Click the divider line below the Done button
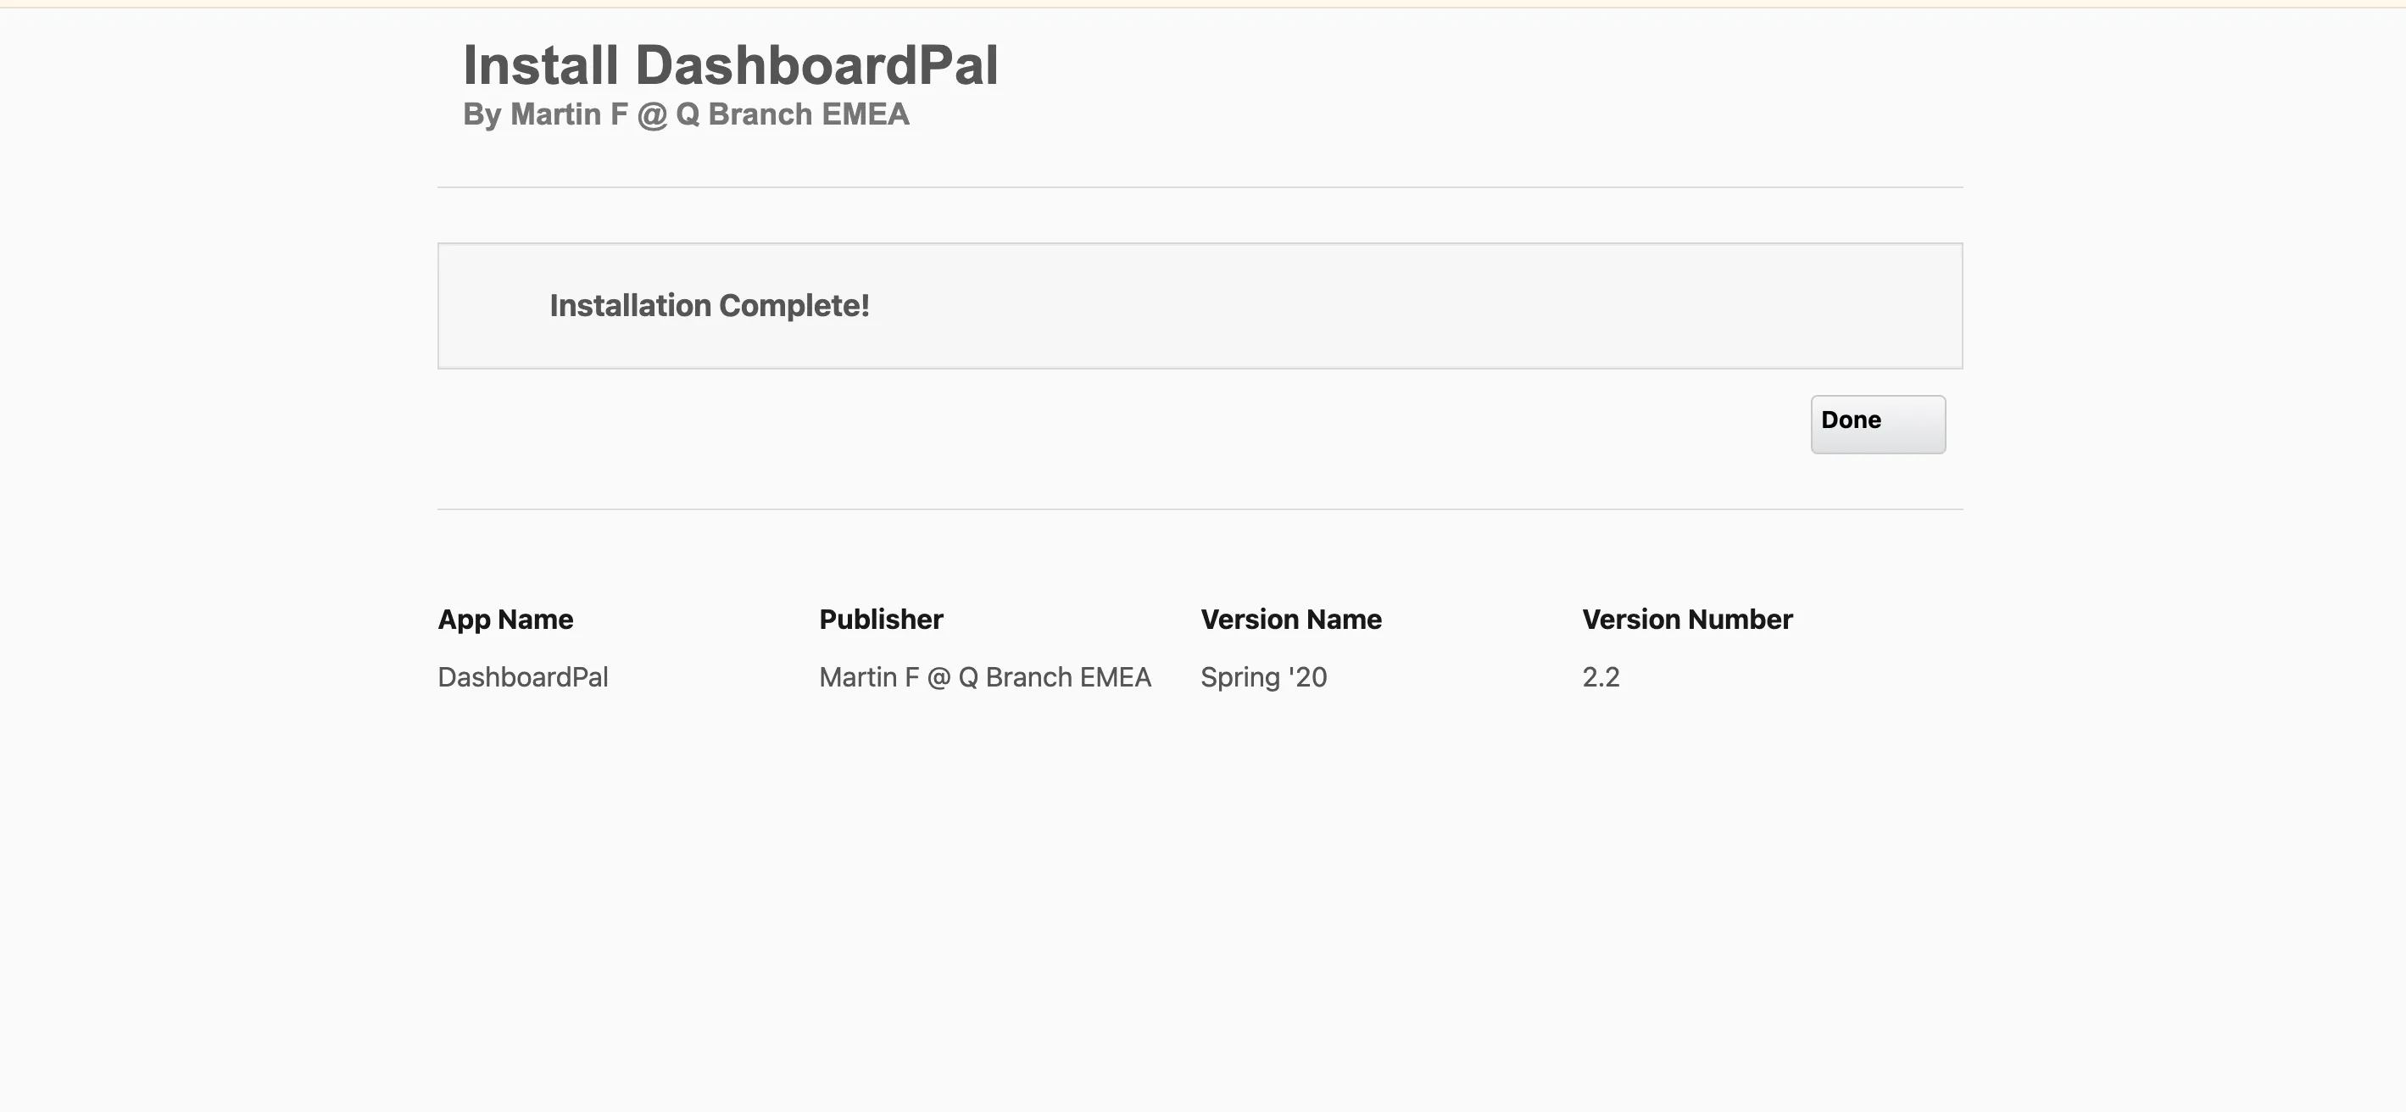Image resolution: width=2406 pixels, height=1112 pixels. pyautogui.click(x=1200, y=509)
